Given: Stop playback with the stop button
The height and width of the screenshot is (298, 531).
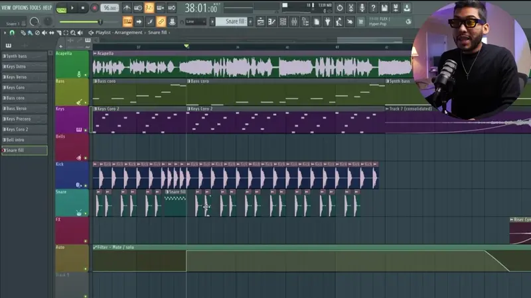Looking at the screenshot, I should [x=82, y=8].
